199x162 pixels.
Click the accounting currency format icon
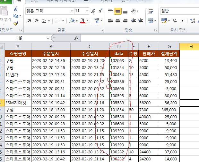pos(164,20)
